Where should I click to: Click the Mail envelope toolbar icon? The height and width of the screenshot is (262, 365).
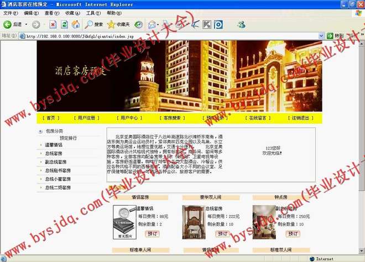tap(152, 24)
